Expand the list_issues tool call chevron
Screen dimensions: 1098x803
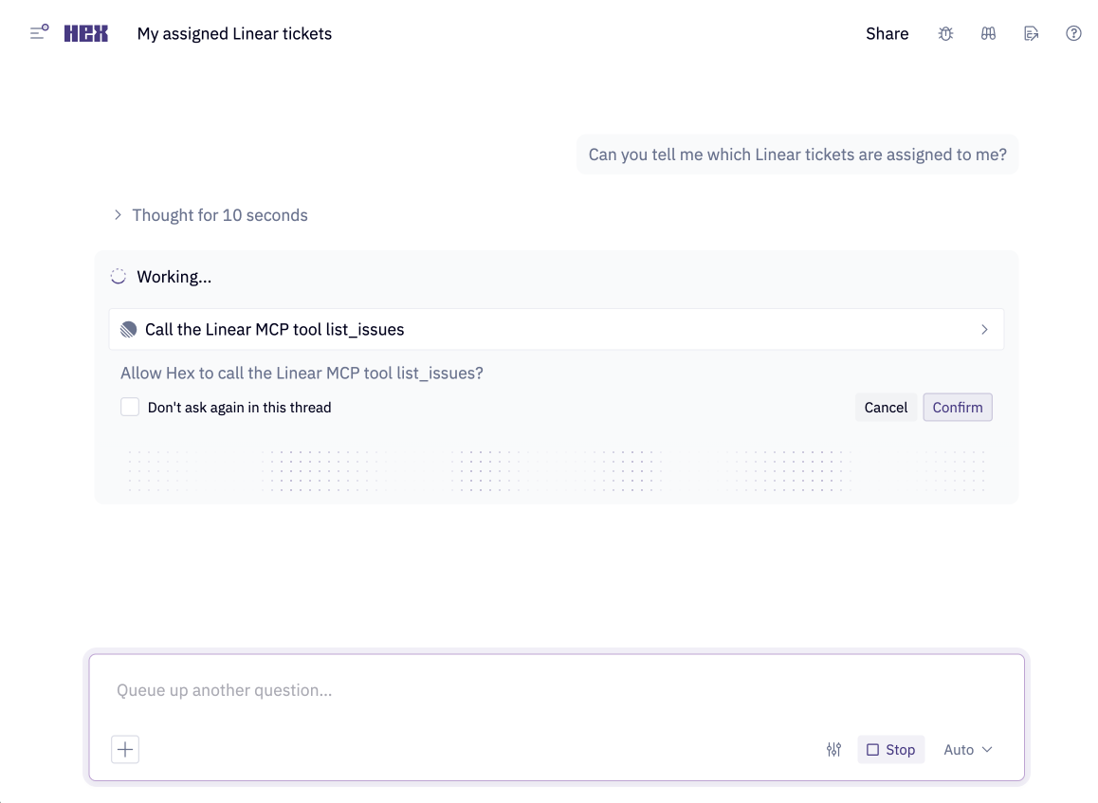[x=984, y=330]
